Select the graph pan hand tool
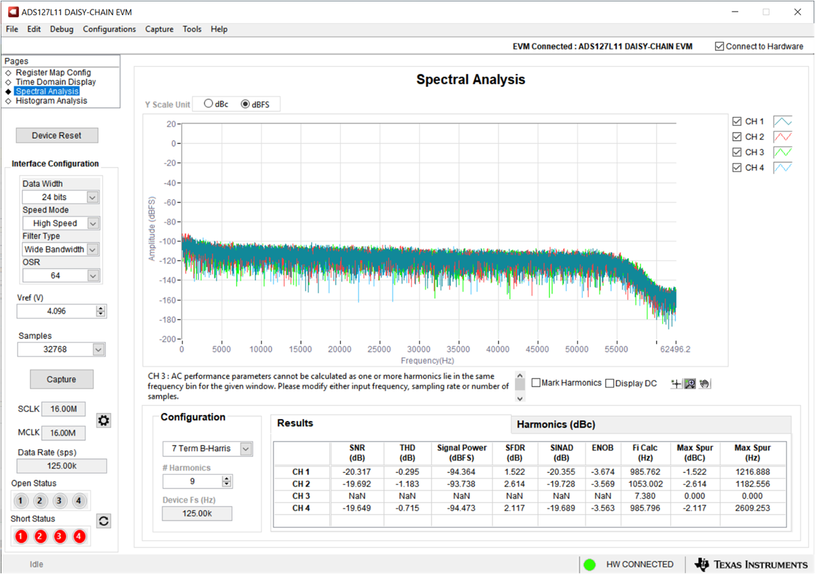 pos(704,384)
